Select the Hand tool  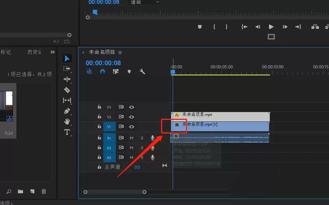[x=67, y=121]
